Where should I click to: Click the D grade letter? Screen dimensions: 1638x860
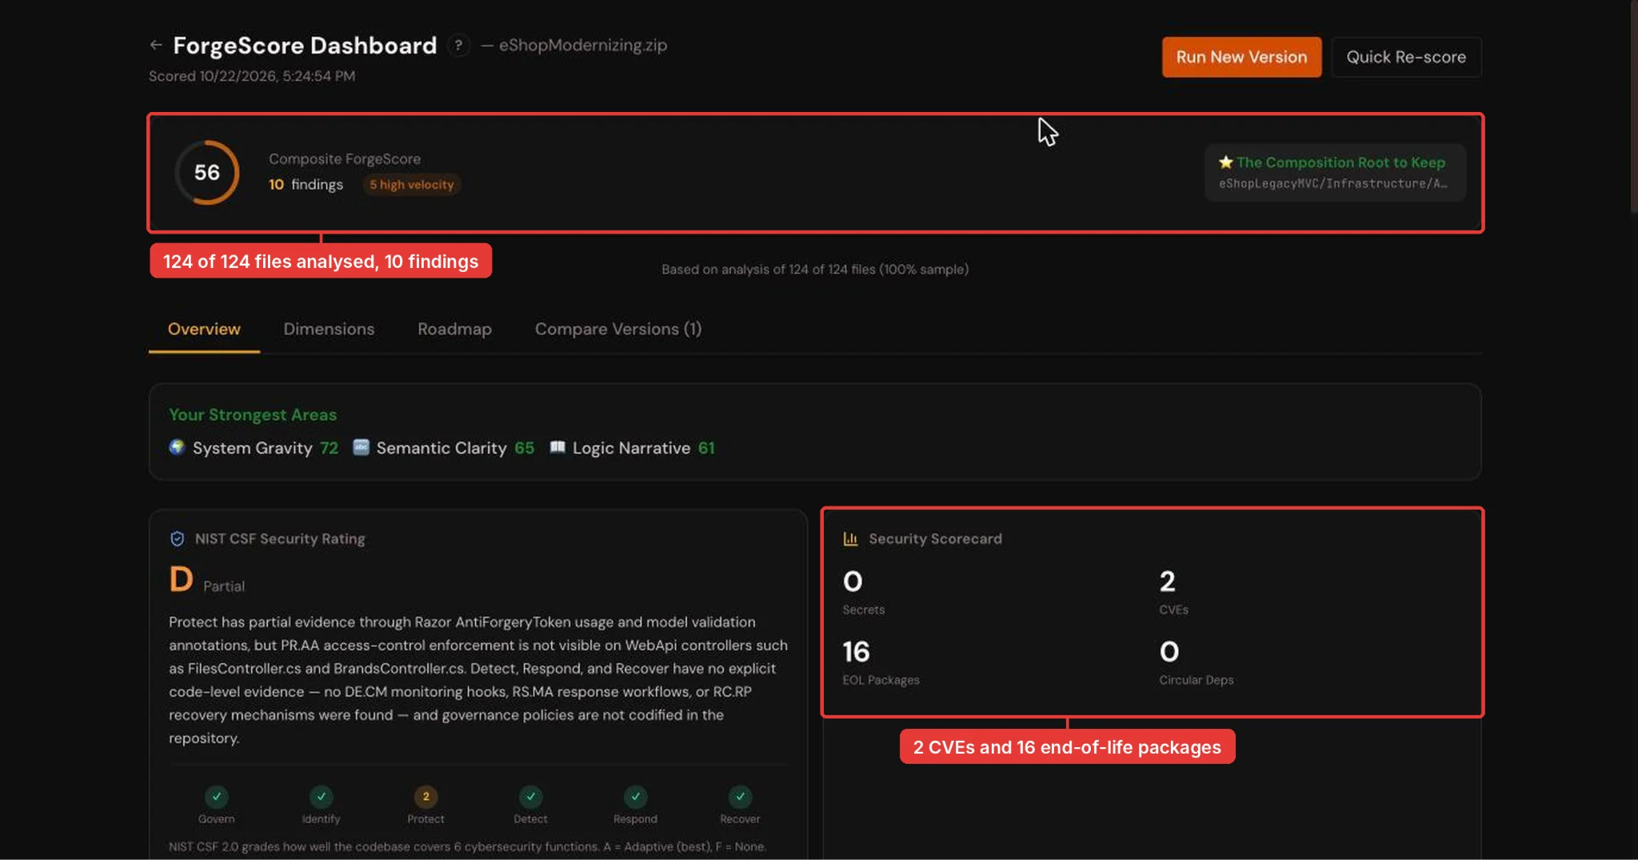(181, 579)
